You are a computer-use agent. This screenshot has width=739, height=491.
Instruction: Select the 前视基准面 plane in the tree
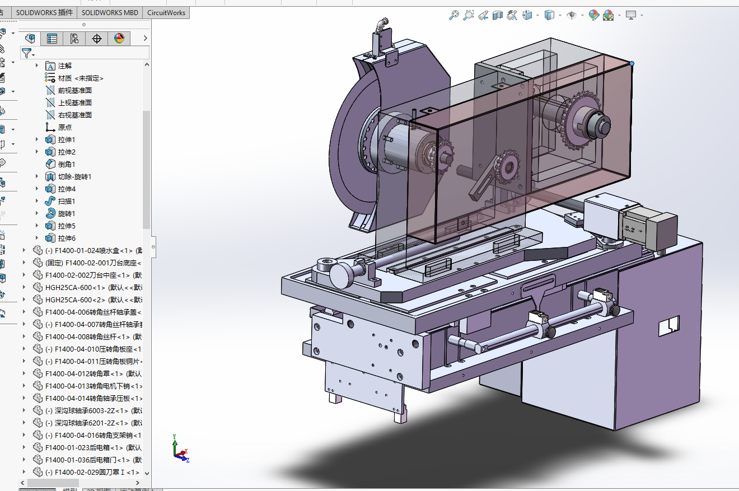[74, 91]
